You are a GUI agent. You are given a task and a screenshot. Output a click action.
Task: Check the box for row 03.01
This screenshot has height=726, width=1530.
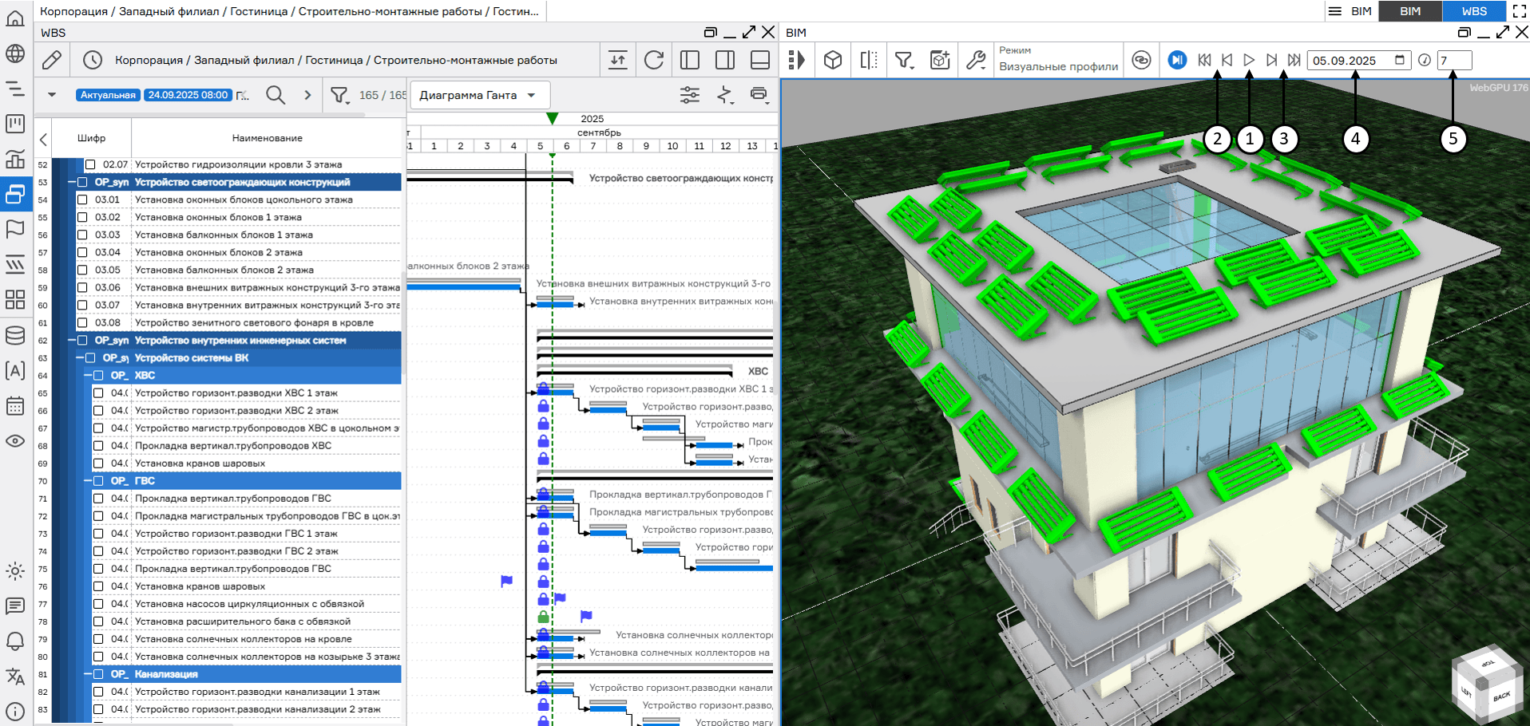pyautogui.click(x=82, y=199)
